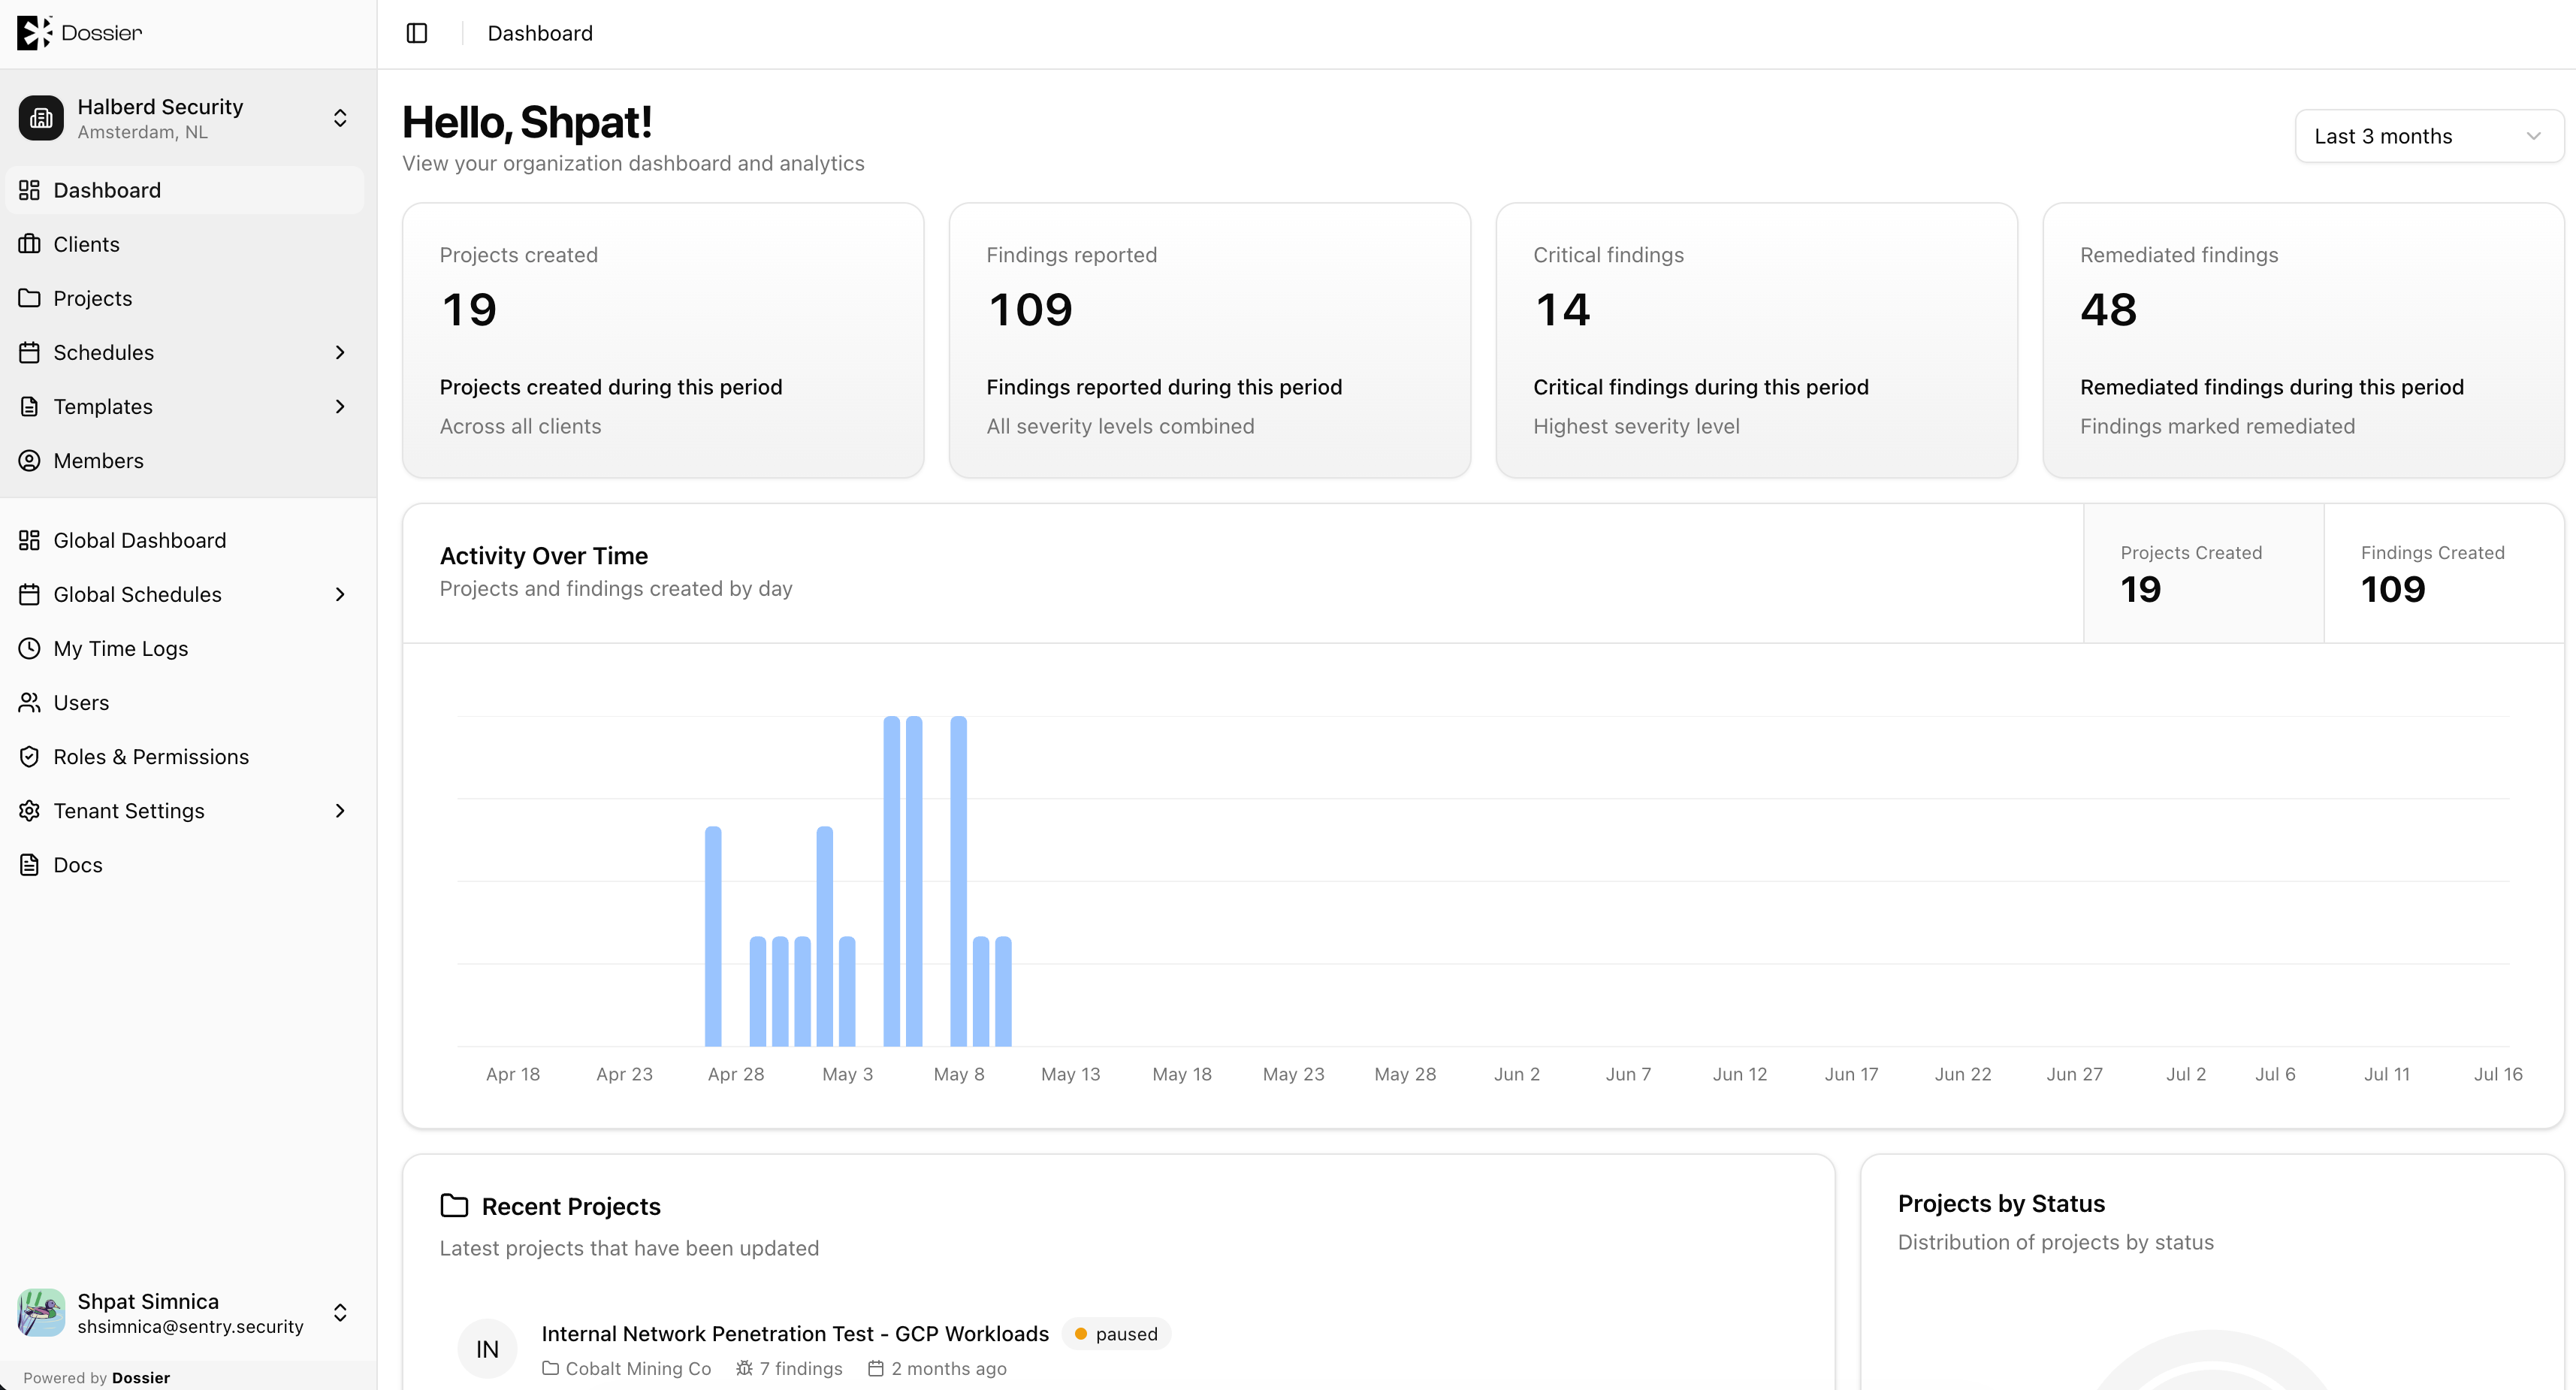Open the Projects menu item

(185, 298)
